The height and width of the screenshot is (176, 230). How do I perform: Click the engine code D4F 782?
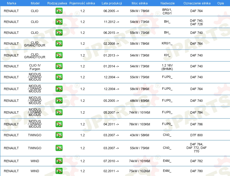(196, 161)
